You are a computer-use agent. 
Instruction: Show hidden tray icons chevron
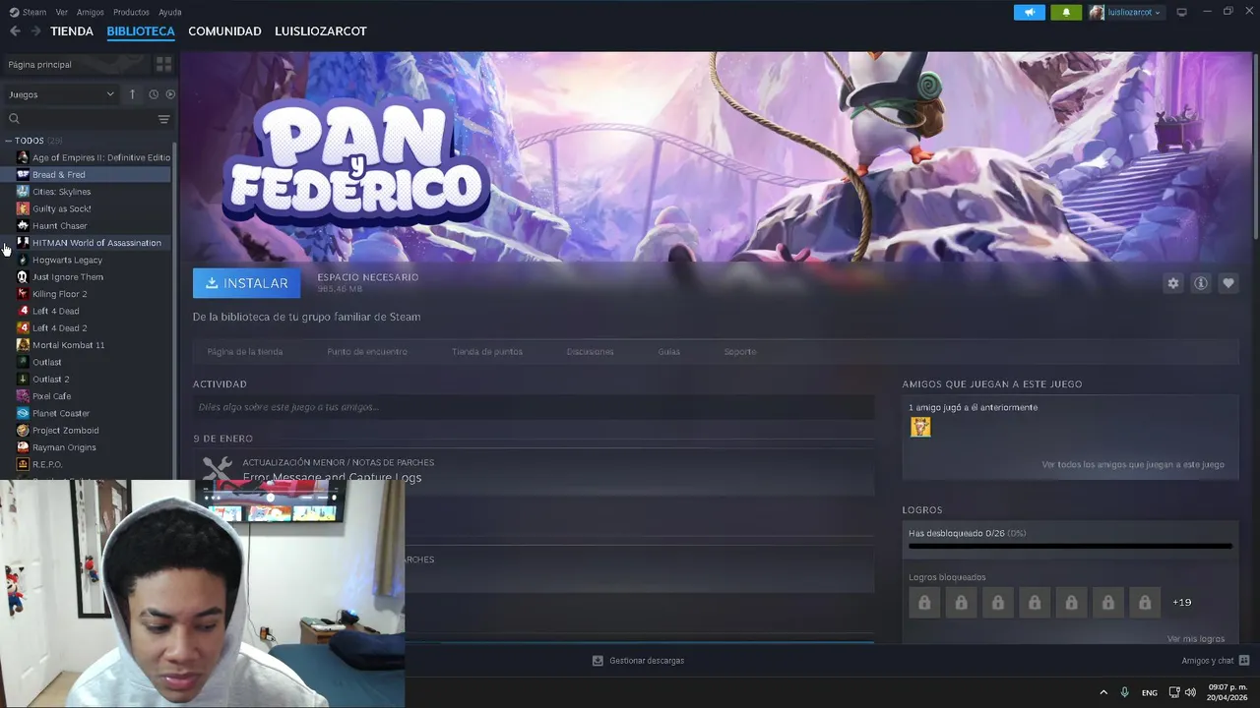point(1103,692)
